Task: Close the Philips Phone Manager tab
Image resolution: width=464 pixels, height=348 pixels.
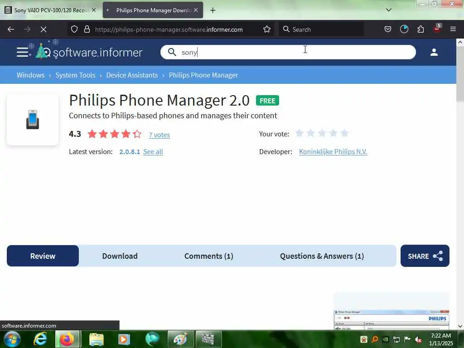Action: pyautogui.click(x=196, y=10)
